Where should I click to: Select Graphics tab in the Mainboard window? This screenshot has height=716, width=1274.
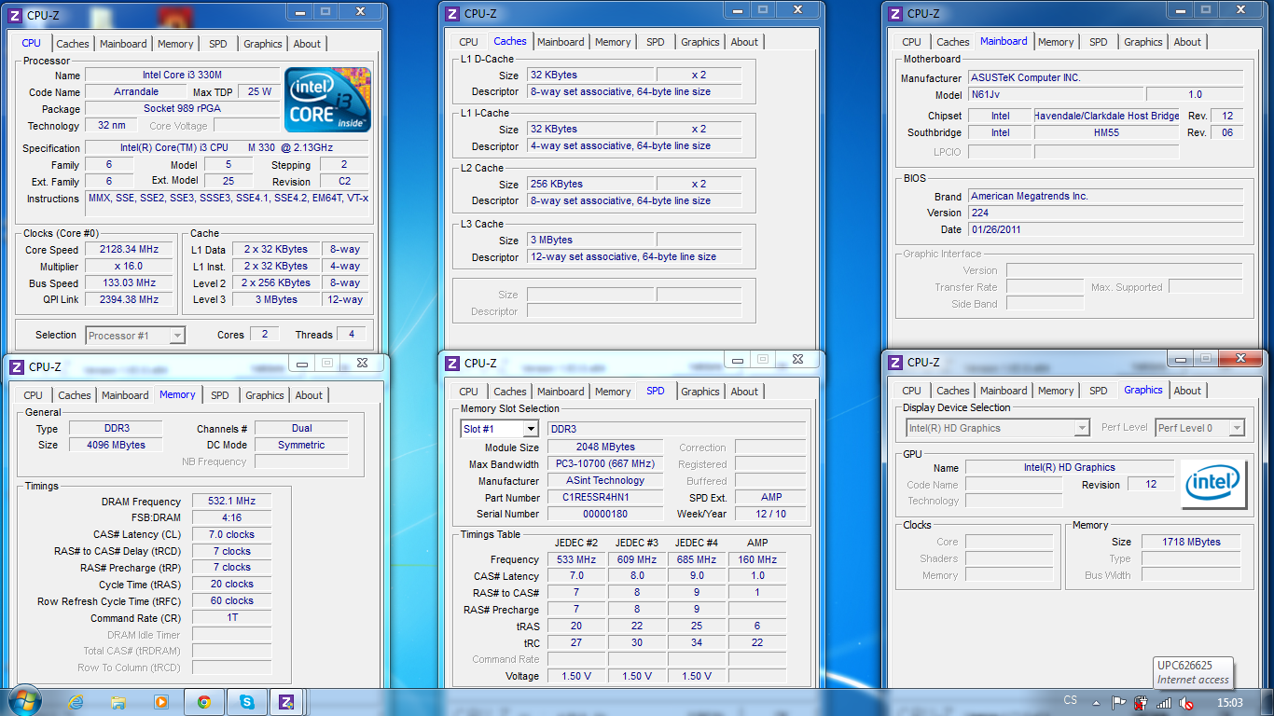click(1142, 42)
